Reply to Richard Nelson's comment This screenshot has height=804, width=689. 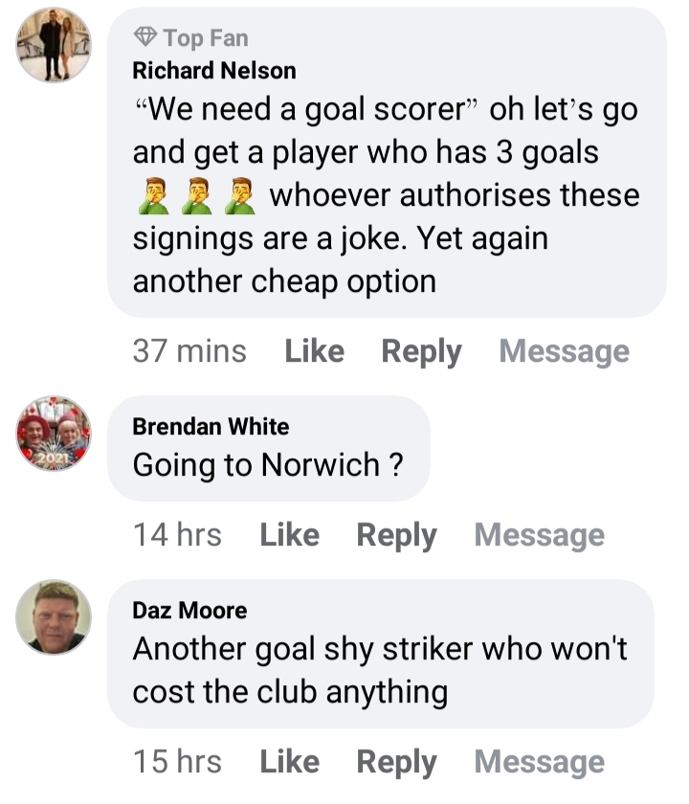pos(421,352)
